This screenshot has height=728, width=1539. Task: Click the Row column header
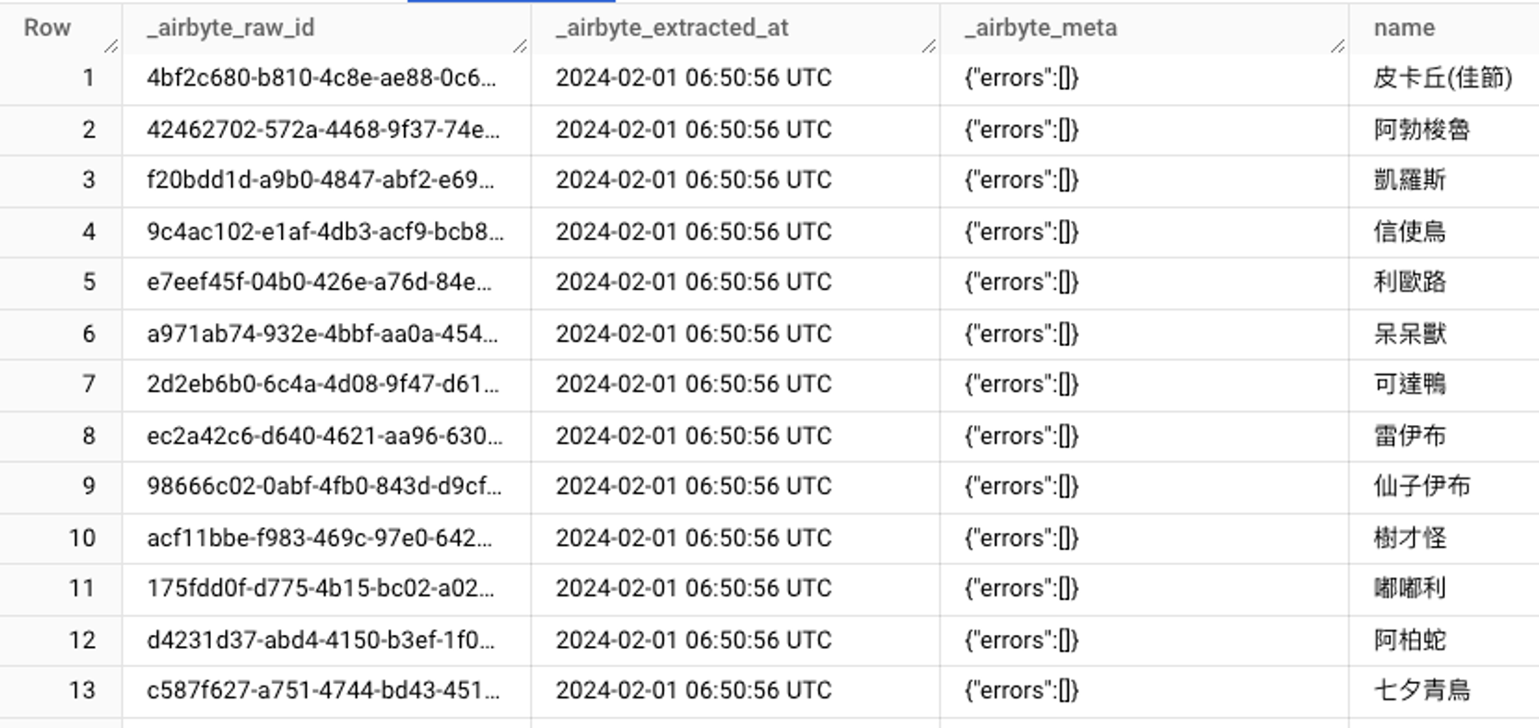[x=47, y=28]
